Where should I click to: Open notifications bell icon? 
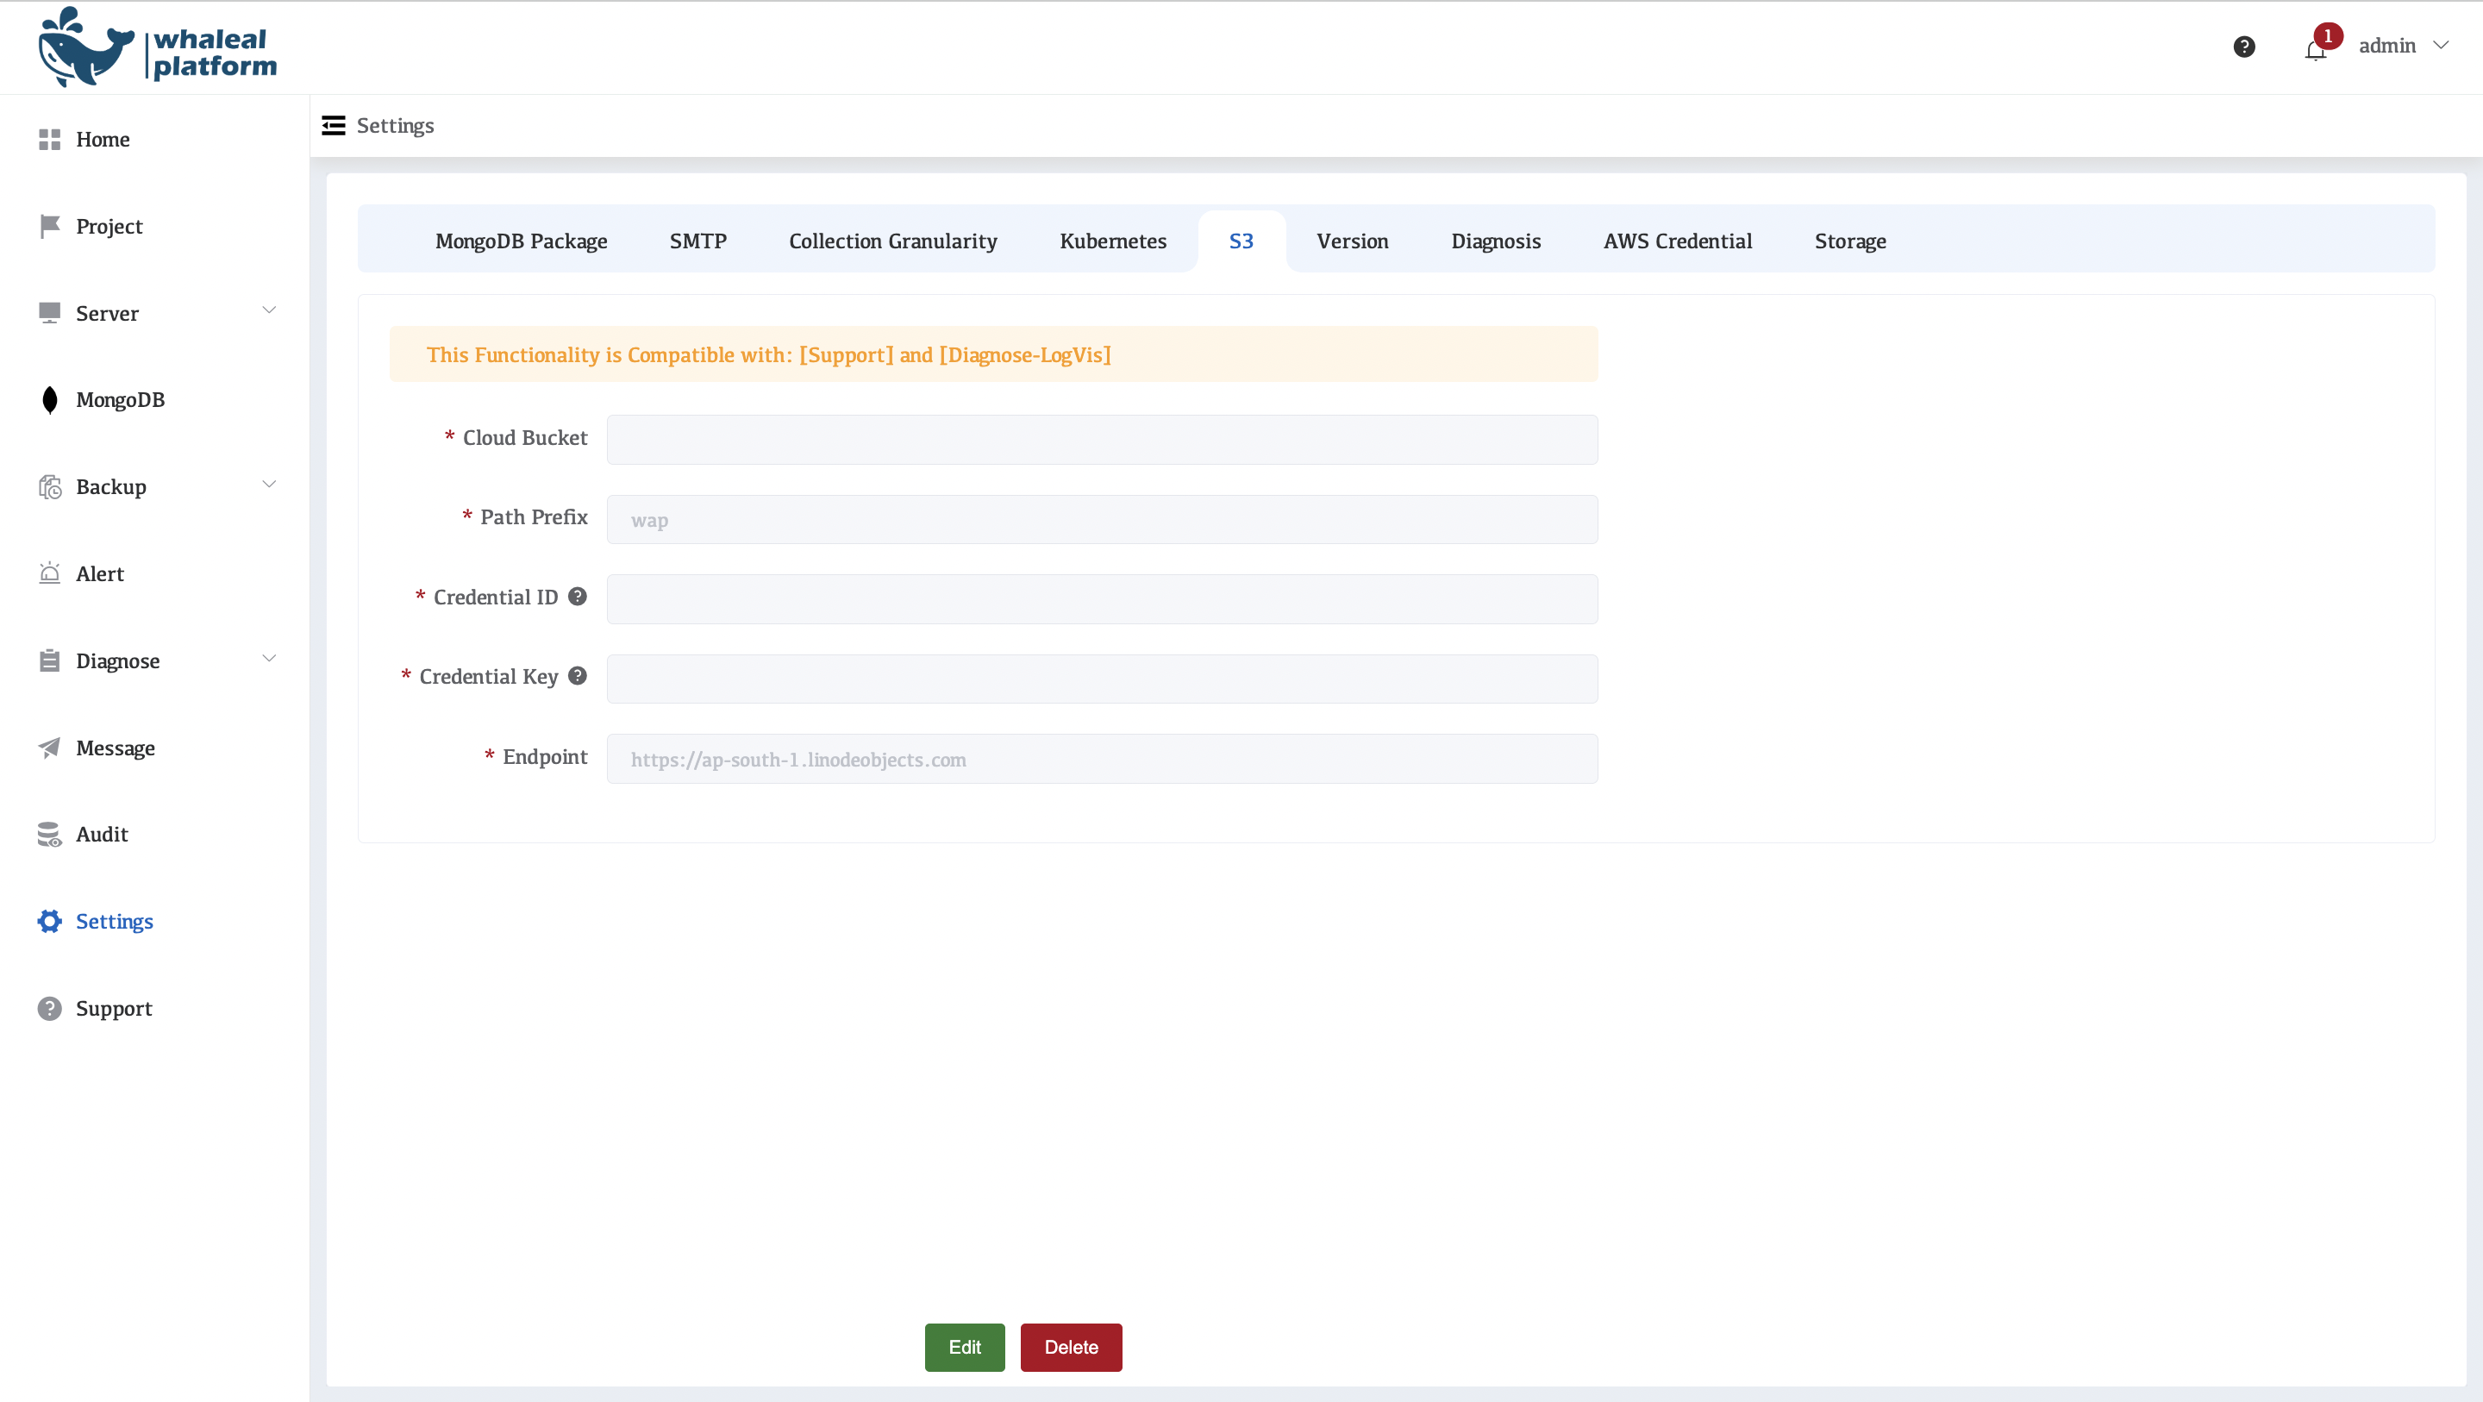point(2314,50)
